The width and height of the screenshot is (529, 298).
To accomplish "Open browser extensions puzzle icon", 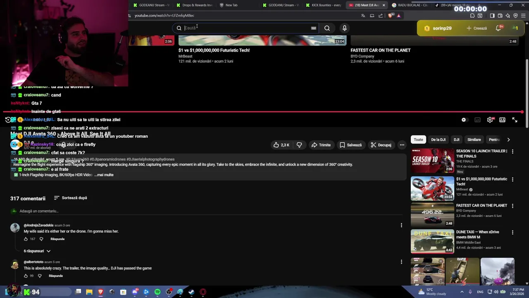I will pyautogui.click(x=472, y=16).
